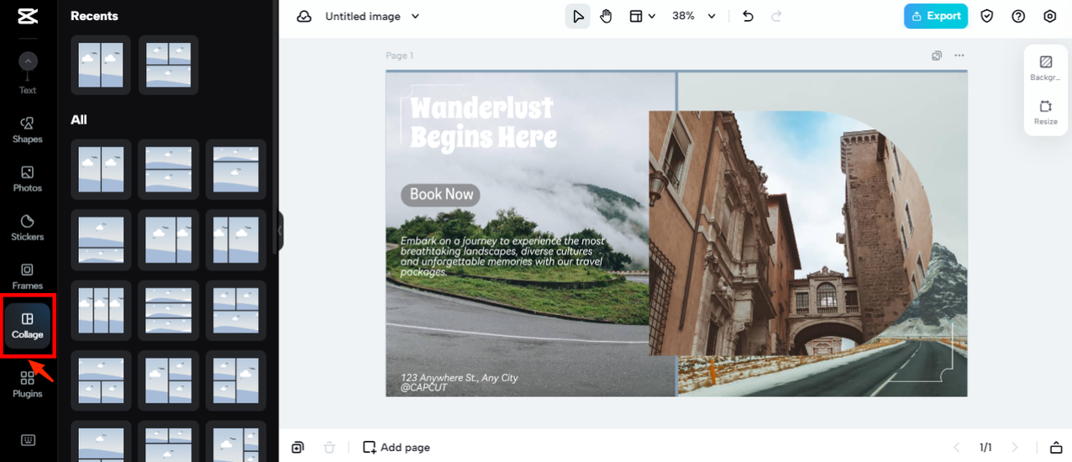This screenshot has height=462, width=1072.
Task: Click Add page at bottom
Action: tap(397, 447)
